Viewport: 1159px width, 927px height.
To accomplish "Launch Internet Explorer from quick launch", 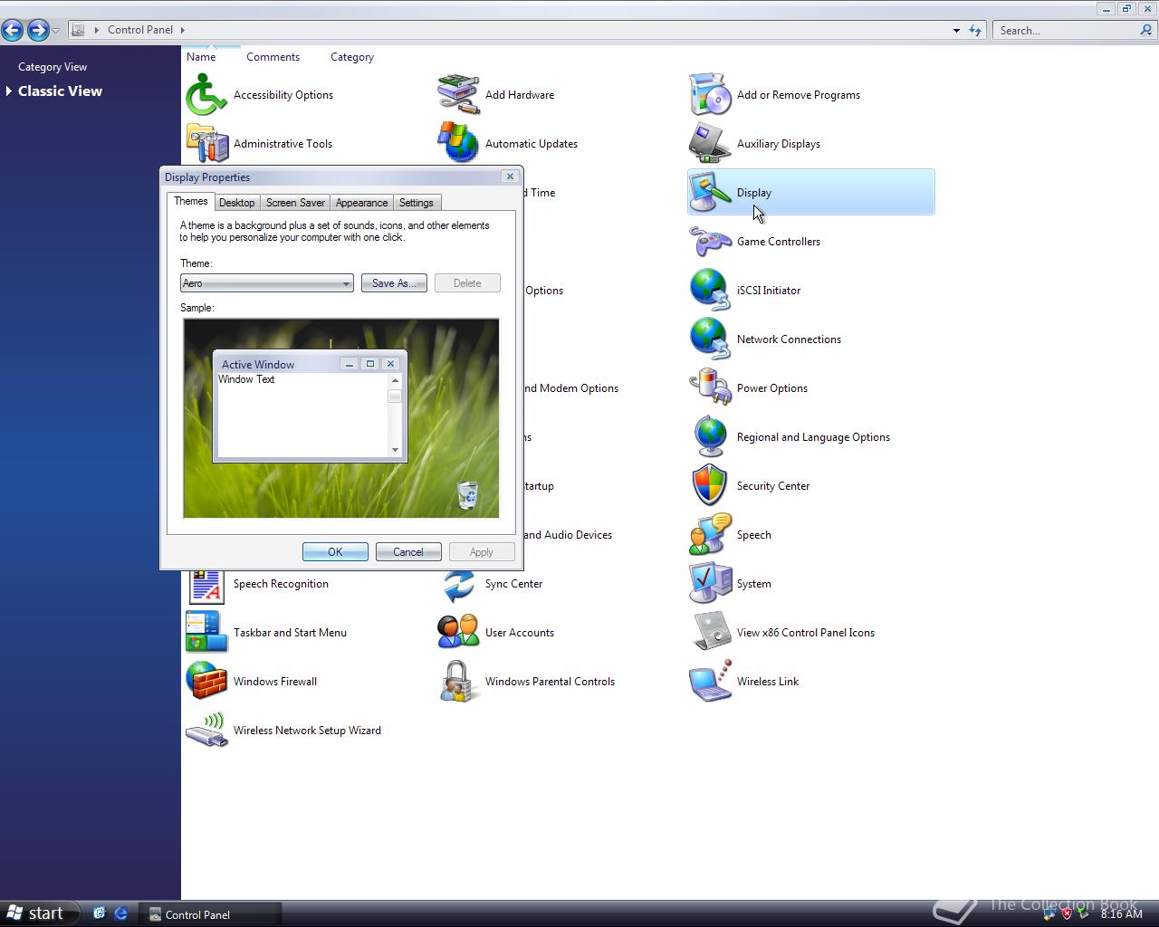I will pos(120,914).
